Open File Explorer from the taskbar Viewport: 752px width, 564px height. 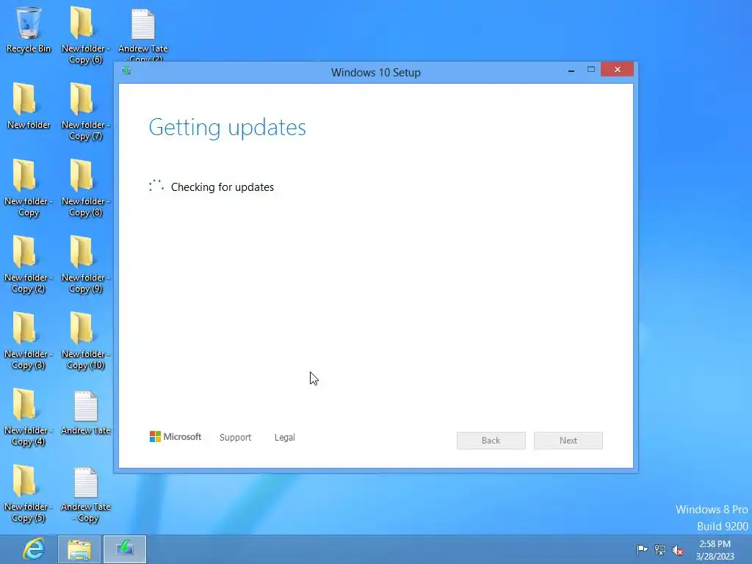point(79,549)
